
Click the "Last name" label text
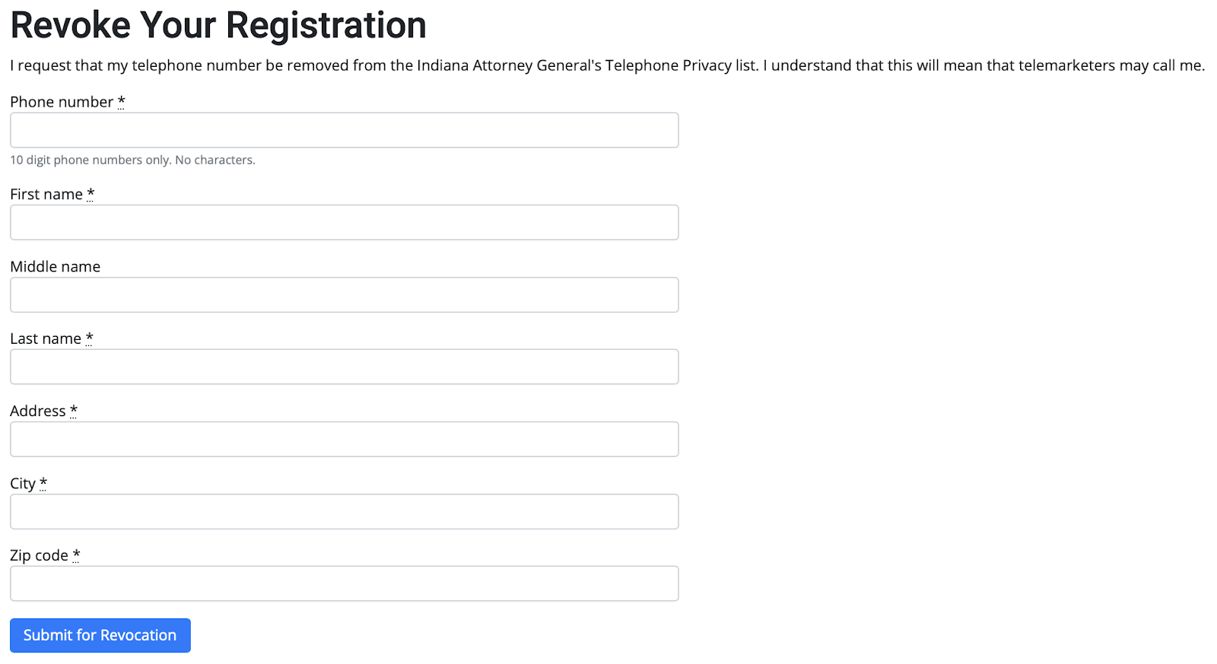coord(46,338)
